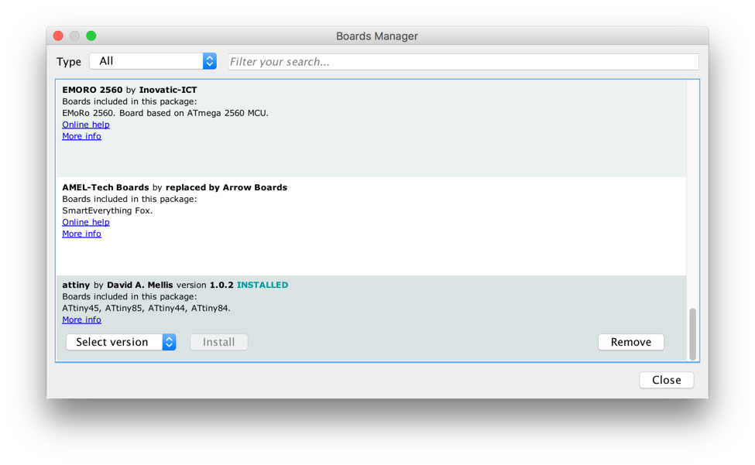Open Online help link for EMORO 2560
Viewport: 755px width, 465px height.
coord(86,125)
